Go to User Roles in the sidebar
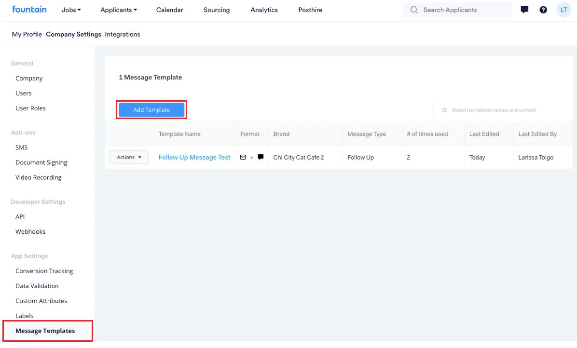The image size is (577, 348). (30, 108)
